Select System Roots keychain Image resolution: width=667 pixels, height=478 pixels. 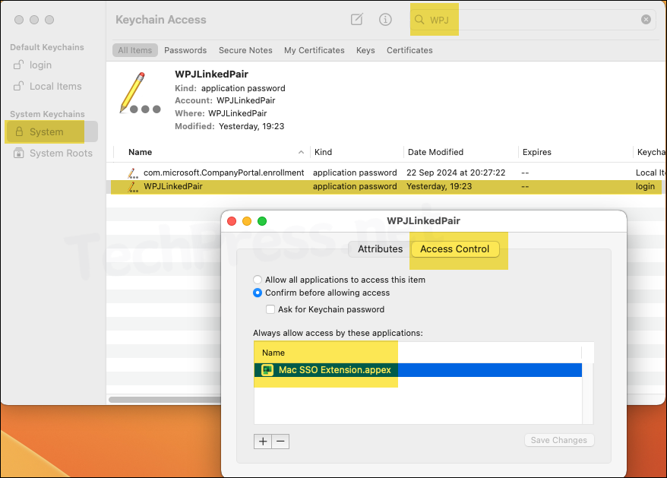[61, 154]
